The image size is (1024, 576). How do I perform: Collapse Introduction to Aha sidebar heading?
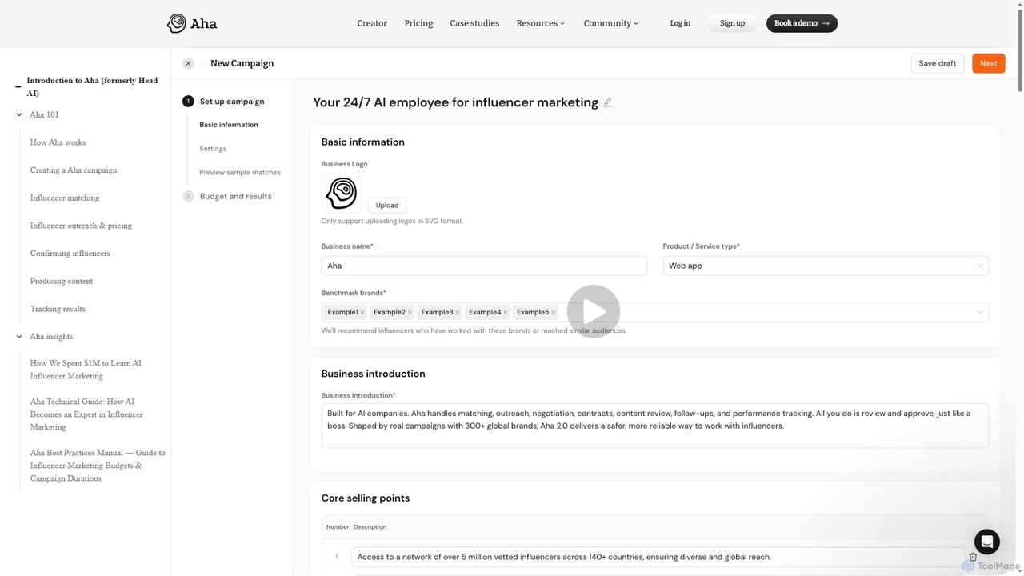18,86
